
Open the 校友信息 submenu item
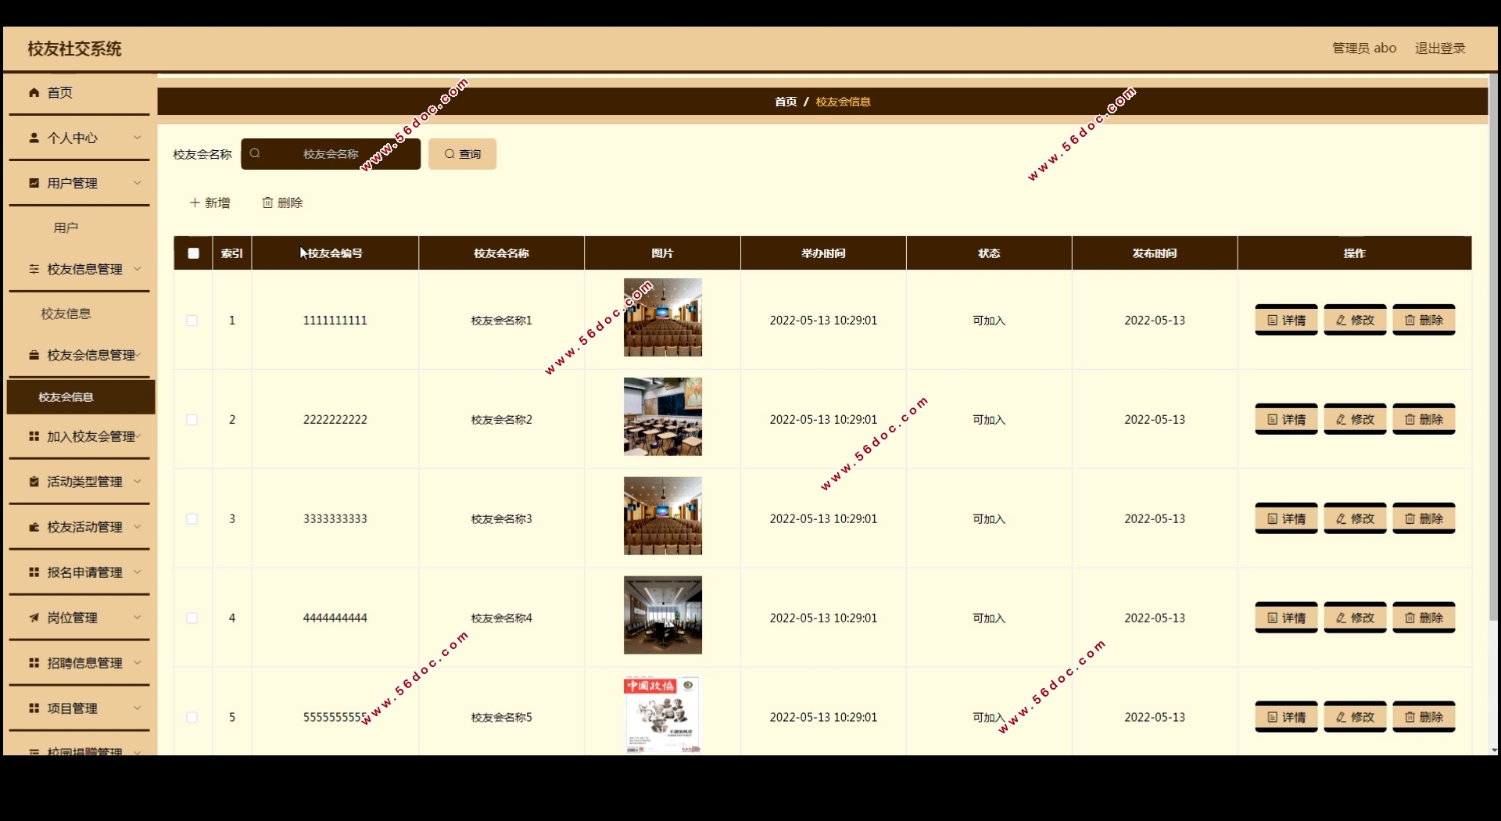pos(66,314)
